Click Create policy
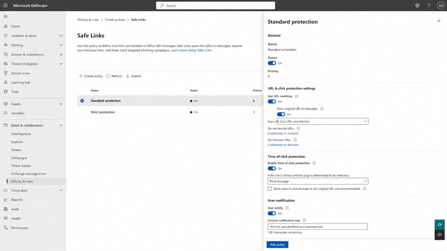Image resolution: width=447 pixels, height=251 pixels. coord(91,76)
